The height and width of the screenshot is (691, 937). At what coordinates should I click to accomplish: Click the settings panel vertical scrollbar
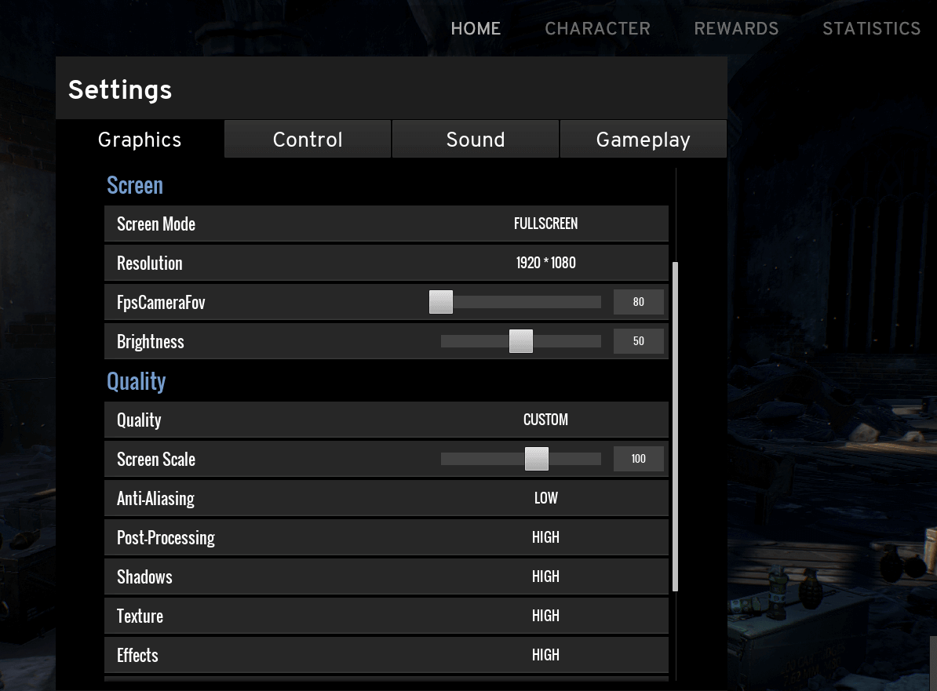(676, 427)
